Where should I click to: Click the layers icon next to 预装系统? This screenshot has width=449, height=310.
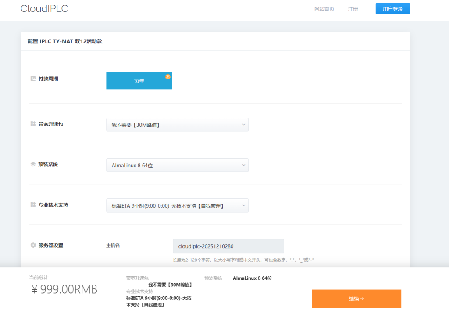(33, 165)
